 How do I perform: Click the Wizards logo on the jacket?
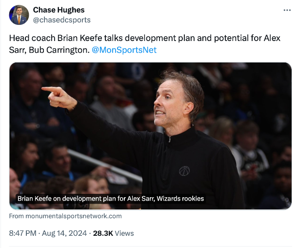(x=184, y=171)
